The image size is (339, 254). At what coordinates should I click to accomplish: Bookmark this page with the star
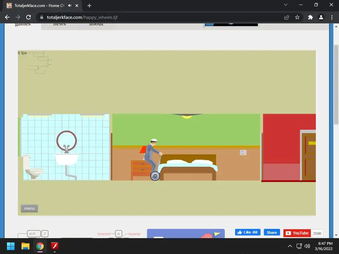click(x=297, y=17)
